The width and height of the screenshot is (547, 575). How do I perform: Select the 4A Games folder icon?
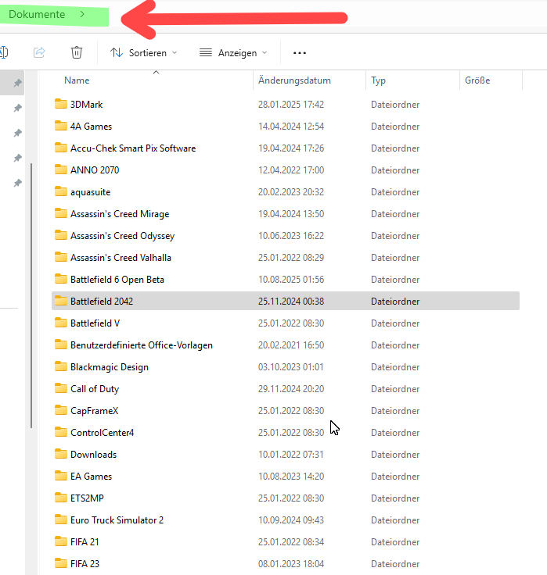[61, 126]
